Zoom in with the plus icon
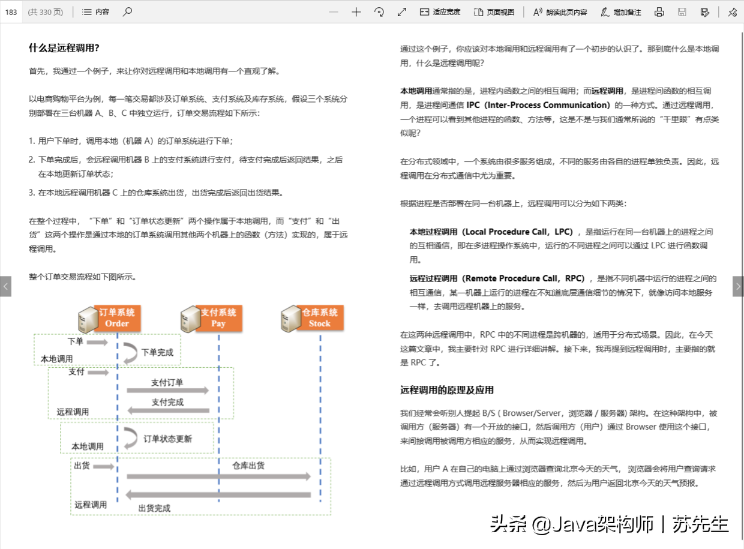The image size is (744, 549). pyautogui.click(x=356, y=12)
